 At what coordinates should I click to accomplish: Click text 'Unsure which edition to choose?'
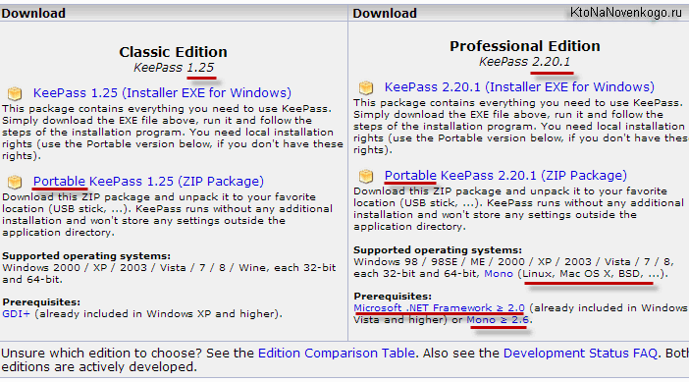(102, 353)
